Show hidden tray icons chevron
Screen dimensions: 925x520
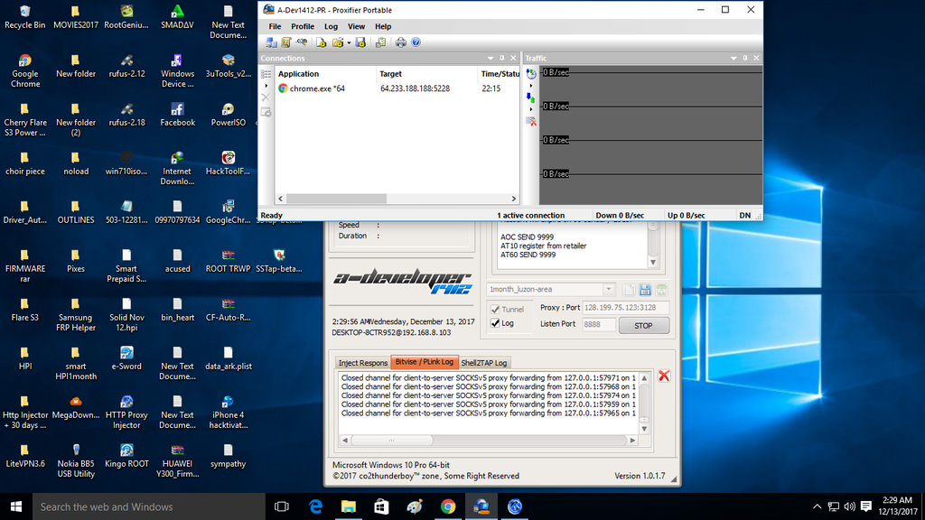tap(817, 506)
